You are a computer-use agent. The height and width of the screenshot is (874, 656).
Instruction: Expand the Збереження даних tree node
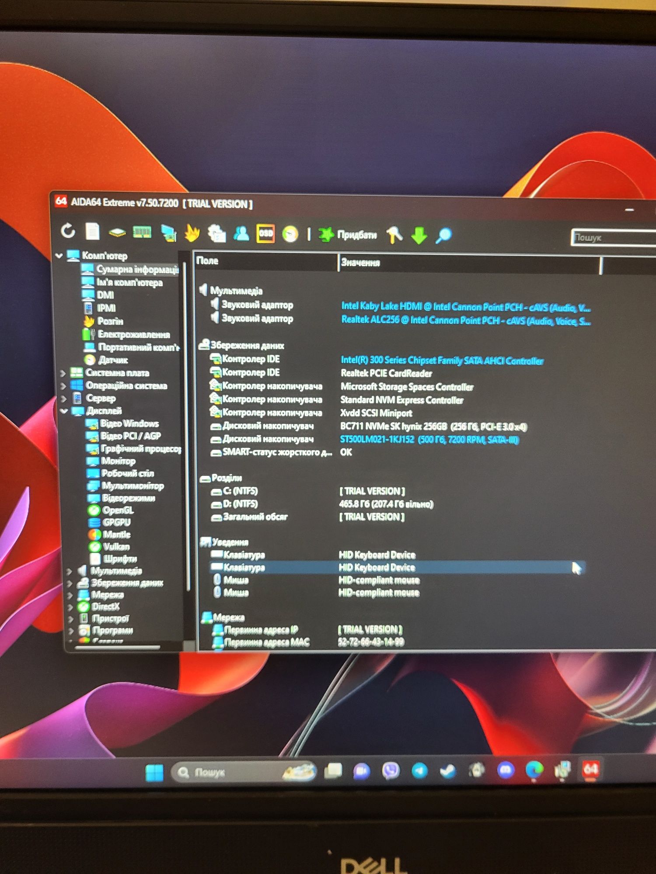click(x=70, y=583)
